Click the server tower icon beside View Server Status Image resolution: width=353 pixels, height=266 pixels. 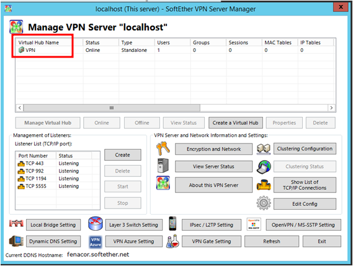(x=163, y=166)
